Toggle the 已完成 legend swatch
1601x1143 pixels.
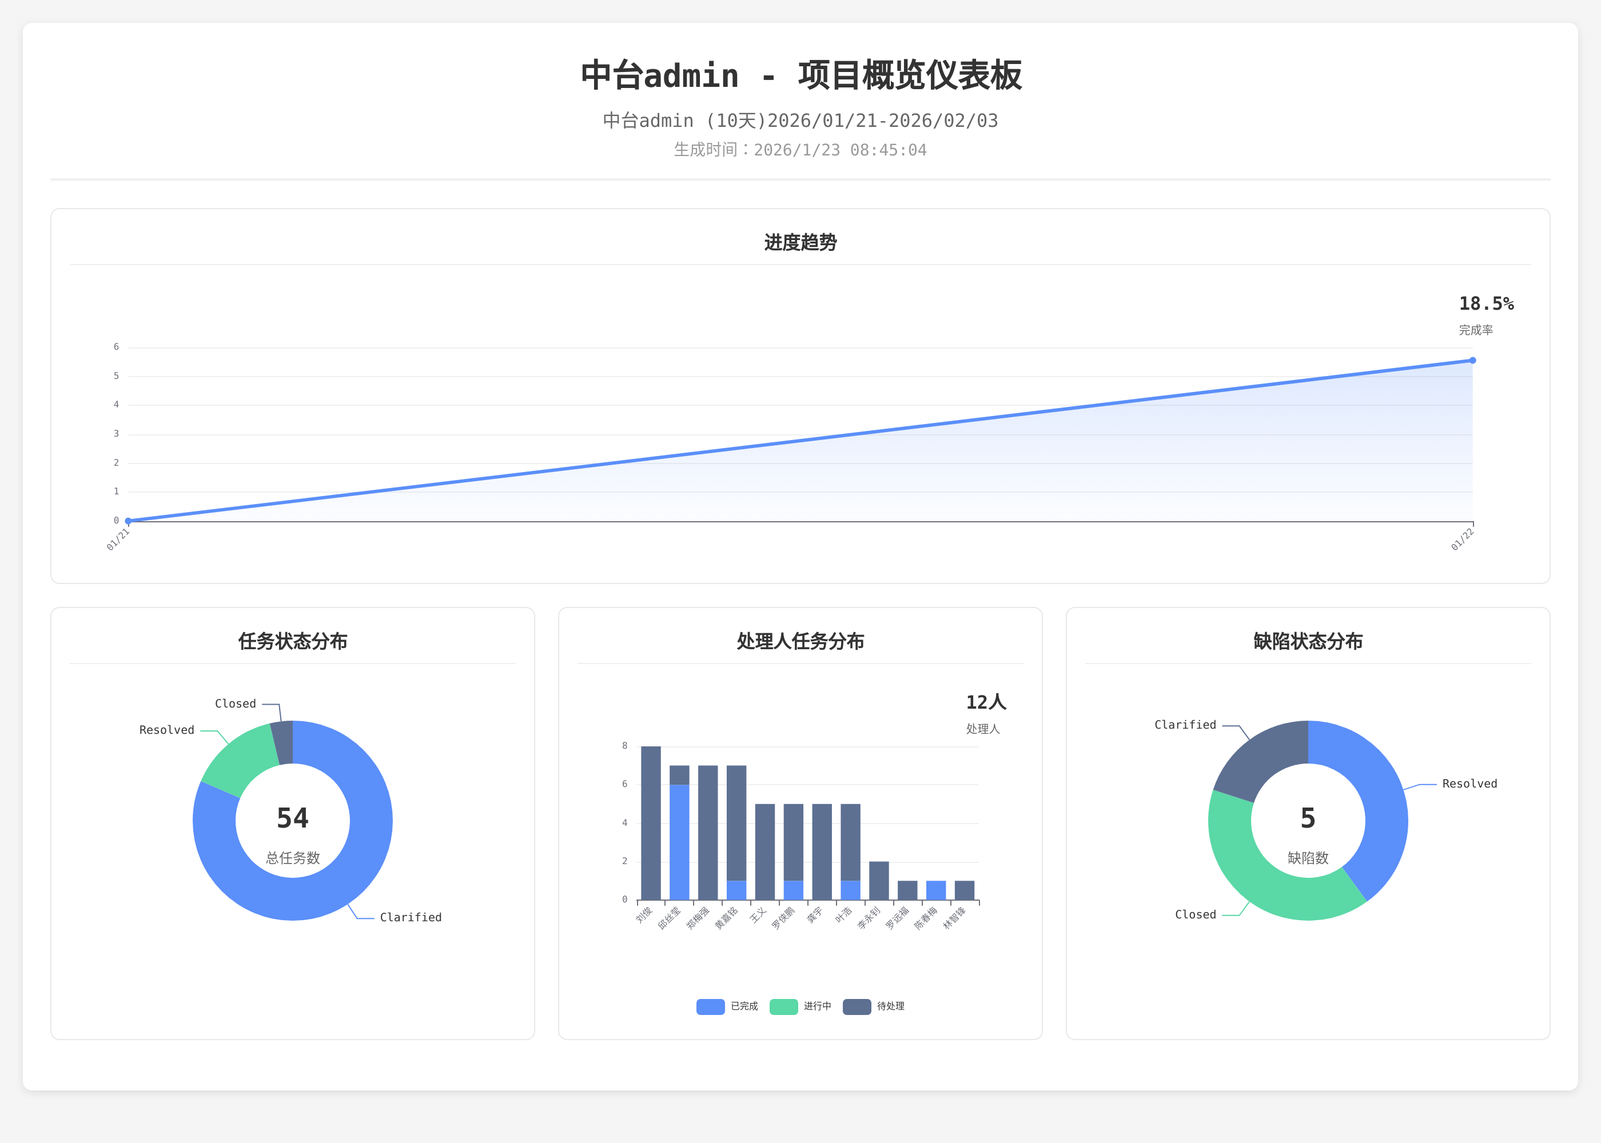pyautogui.click(x=710, y=1006)
